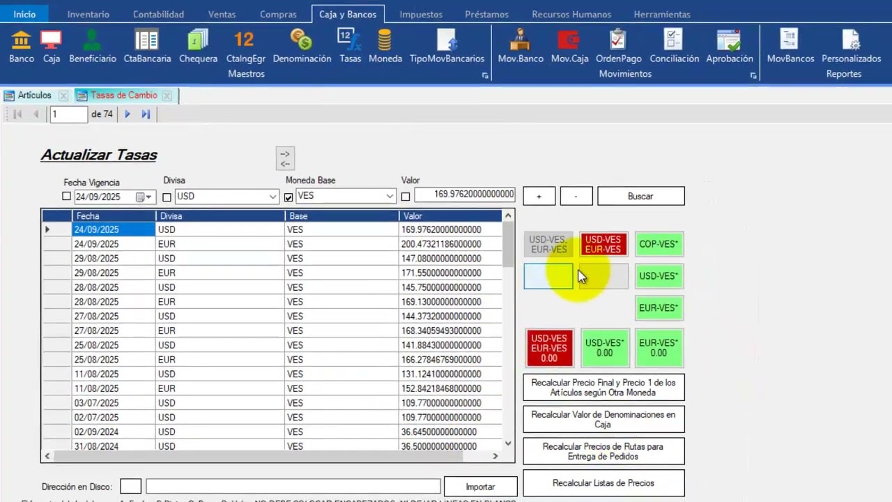Click the Buscar button

tap(640, 197)
